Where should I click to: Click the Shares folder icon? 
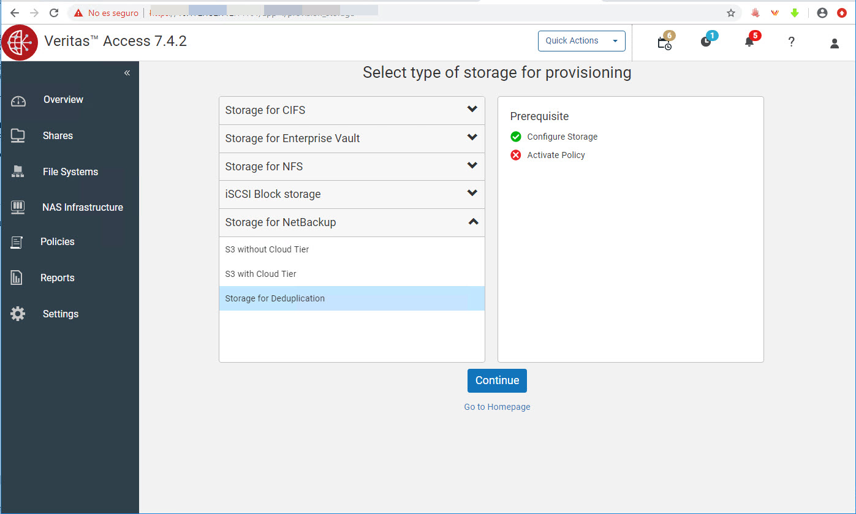[x=18, y=136]
